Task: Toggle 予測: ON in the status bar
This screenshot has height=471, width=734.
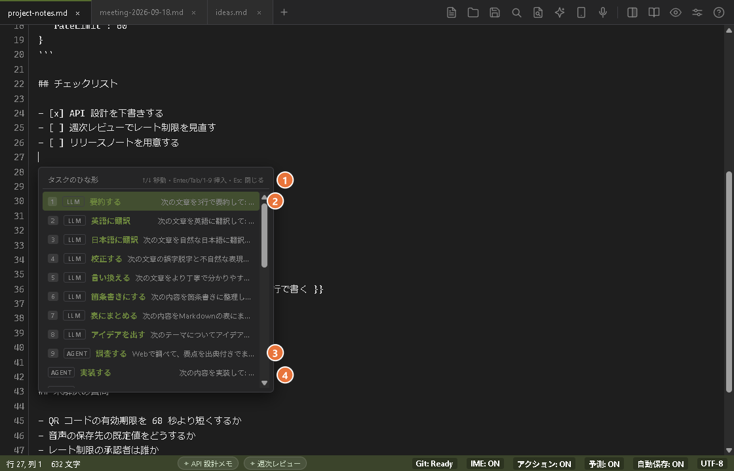Action: [604, 464]
